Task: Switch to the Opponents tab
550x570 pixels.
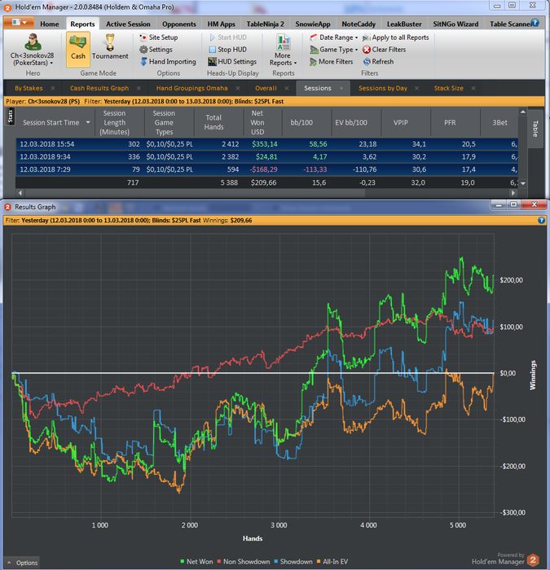Action: (x=179, y=24)
